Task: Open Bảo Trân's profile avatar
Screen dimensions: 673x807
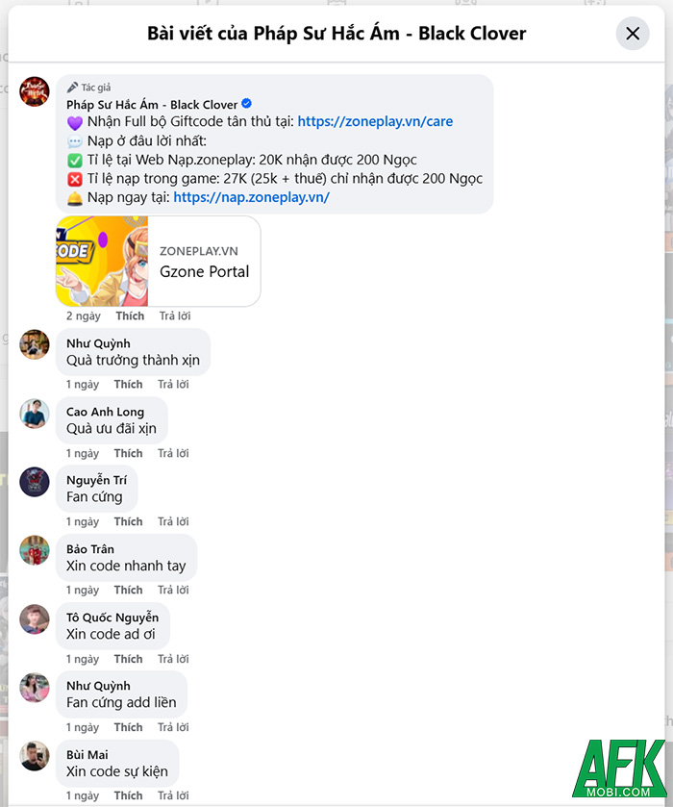Action: pos(35,550)
